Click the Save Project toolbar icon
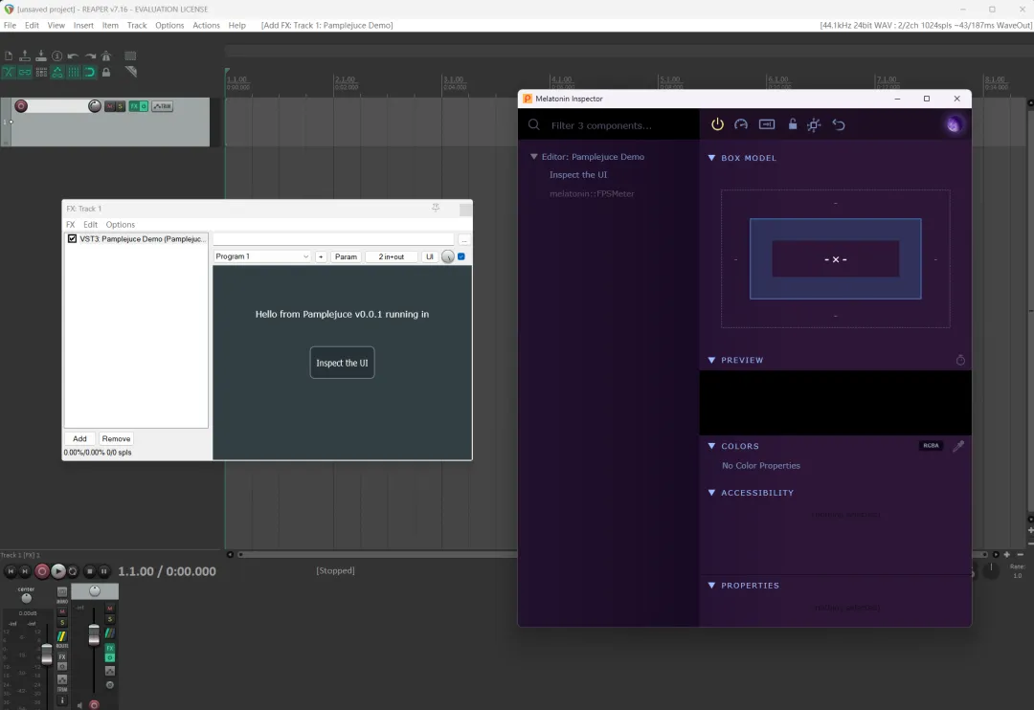The width and height of the screenshot is (1034, 710). [41, 56]
